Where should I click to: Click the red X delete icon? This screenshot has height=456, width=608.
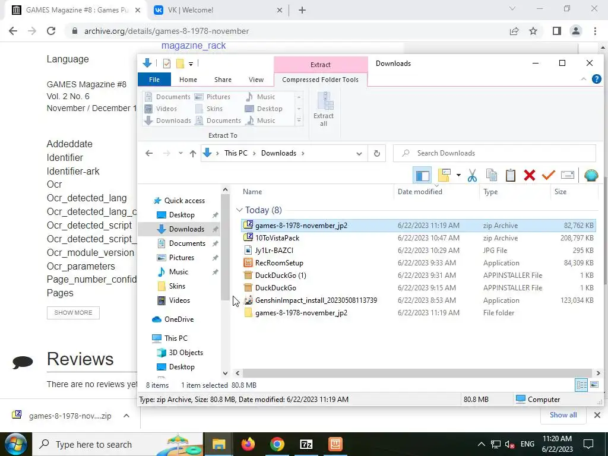529,175
